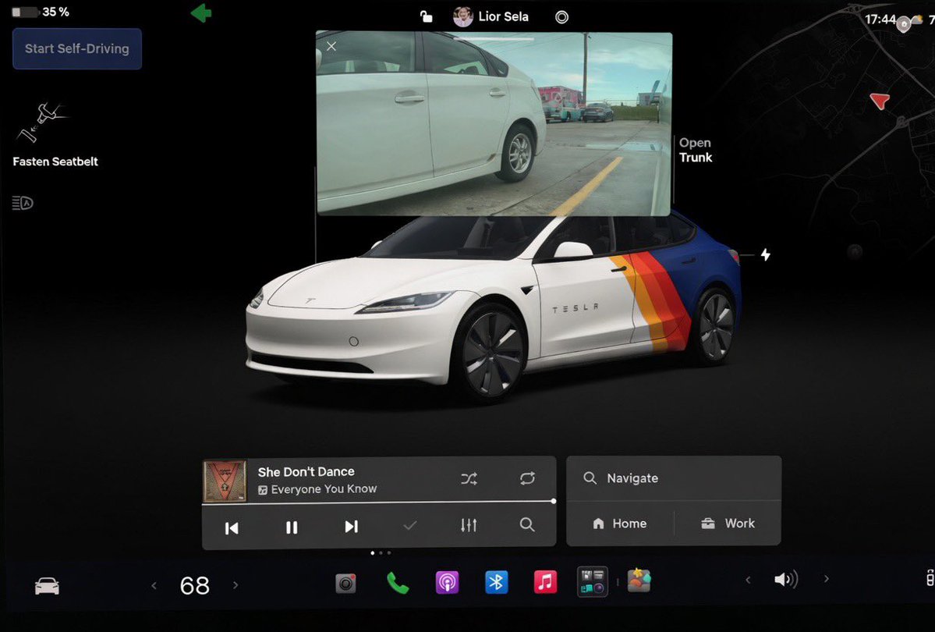Click the Navigate search field
The image size is (935, 632).
coord(674,478)
